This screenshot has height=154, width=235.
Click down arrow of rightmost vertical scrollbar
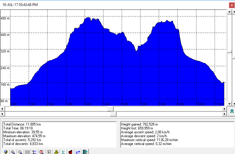[x=234, y=104]
